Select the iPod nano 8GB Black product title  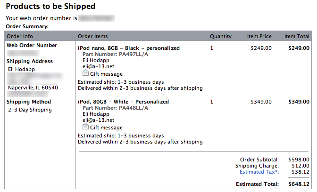(129, 48)
